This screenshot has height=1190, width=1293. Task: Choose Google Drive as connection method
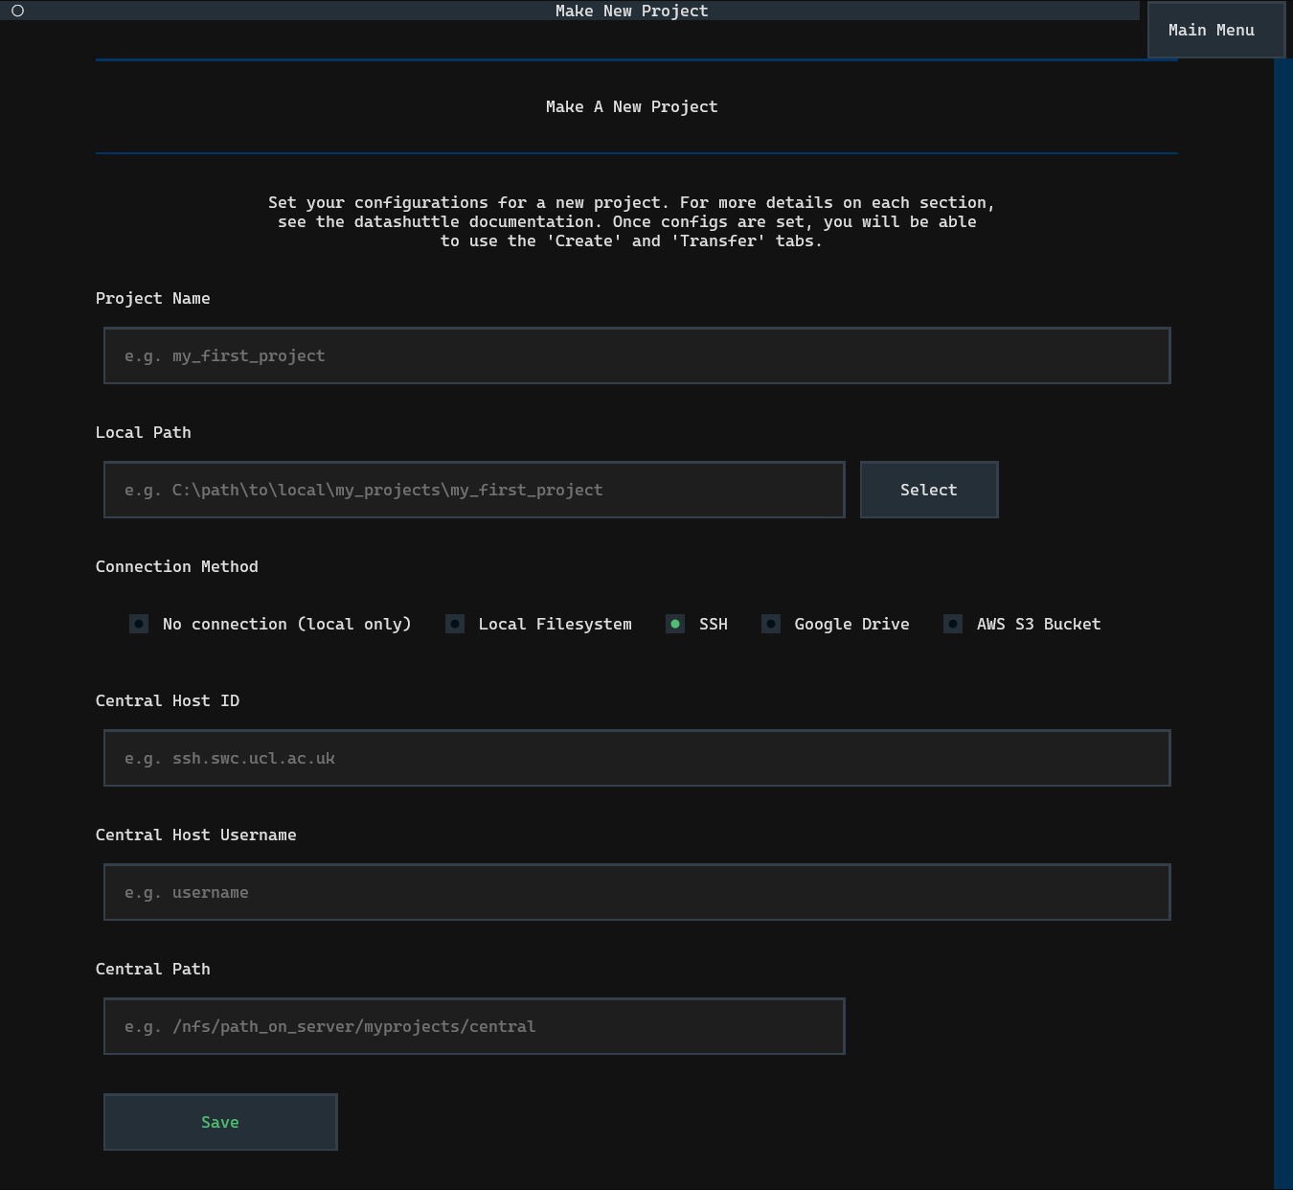[x=771, y=624]
